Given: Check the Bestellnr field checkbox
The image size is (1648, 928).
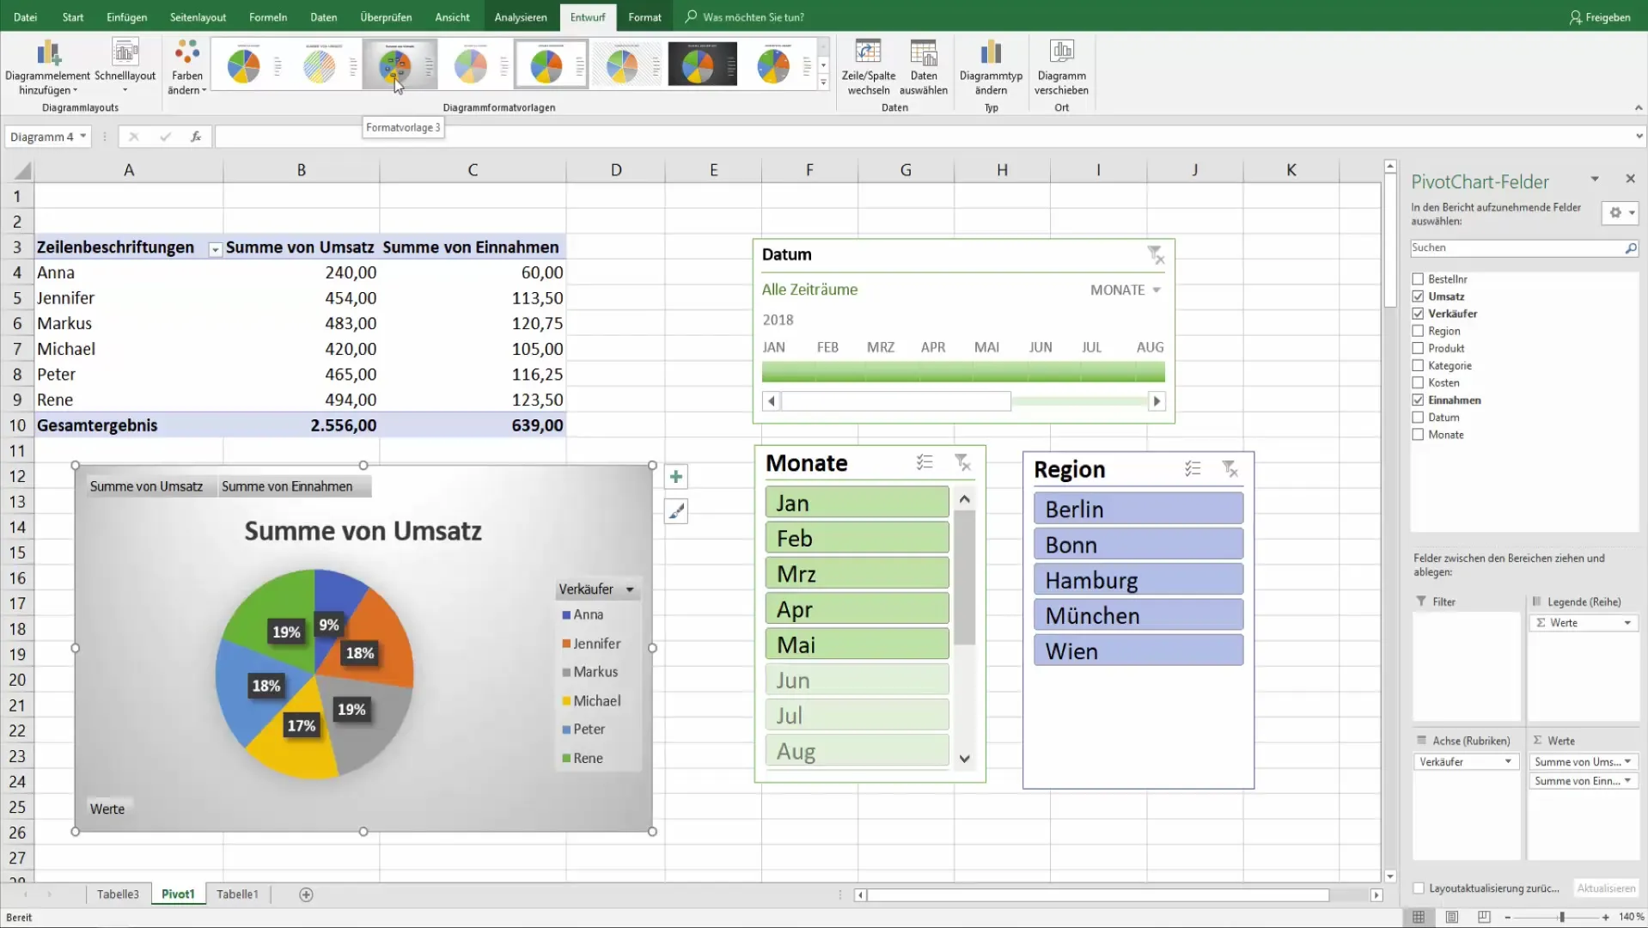Looking at the screenshot, I should pos(1418,279).
